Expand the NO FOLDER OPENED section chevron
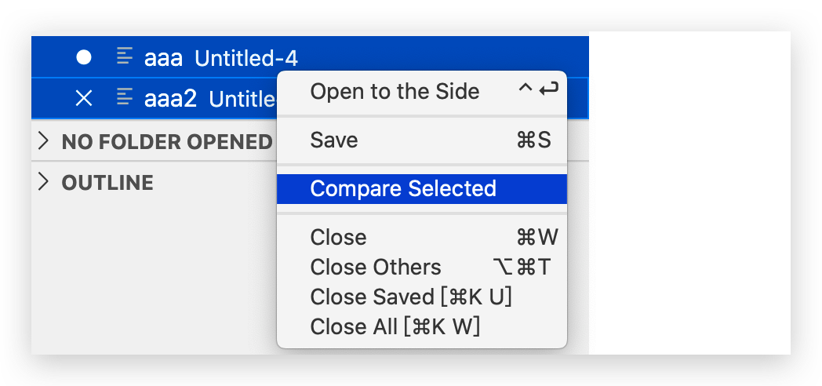Image resolution: width=822 pixels, height=386 pixels. point(45,141)
